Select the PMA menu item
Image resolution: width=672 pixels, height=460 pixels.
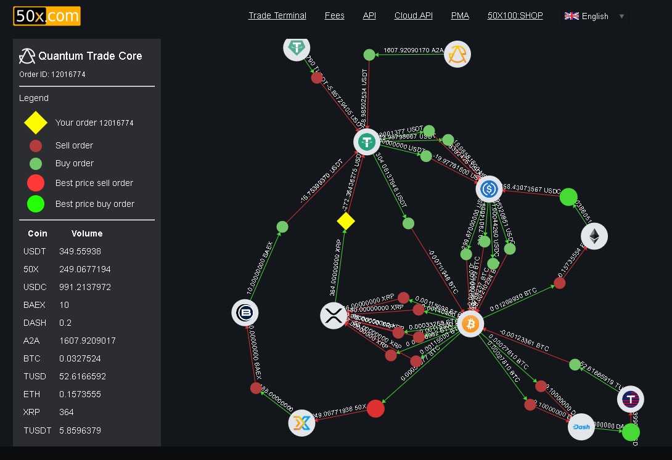tap(460, 15)
